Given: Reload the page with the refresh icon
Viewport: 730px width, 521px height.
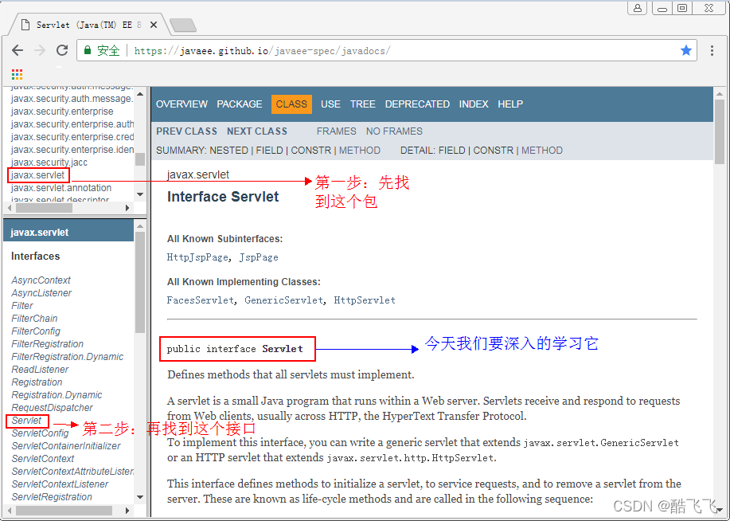Looking at the screenshot, I should (x=62, y=50).
